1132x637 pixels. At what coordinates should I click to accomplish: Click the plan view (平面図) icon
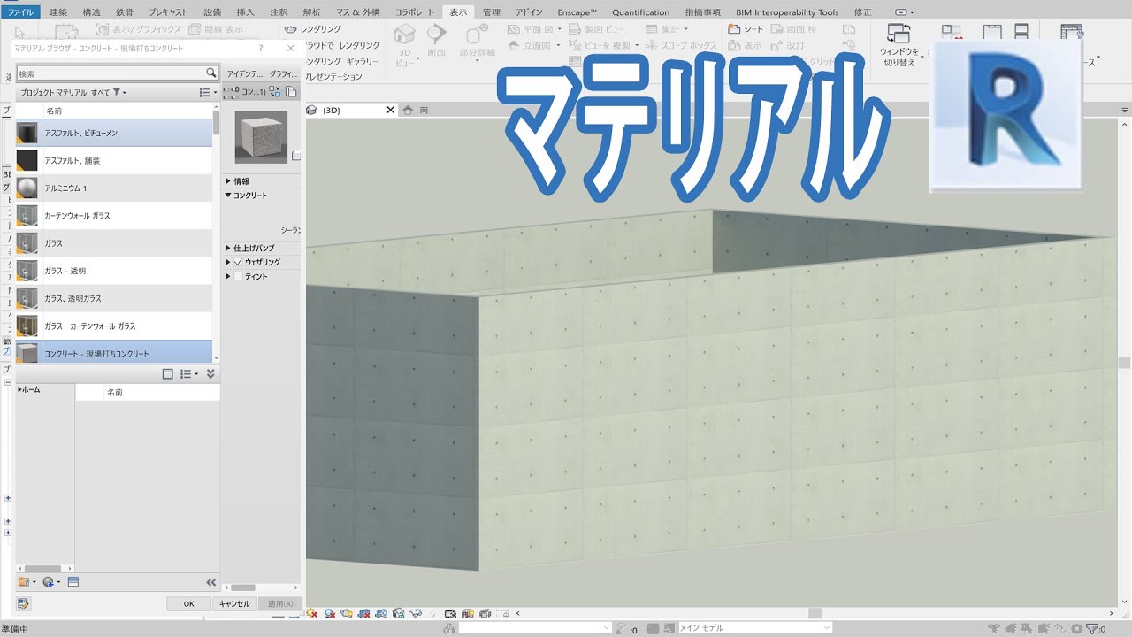[514, 29]
